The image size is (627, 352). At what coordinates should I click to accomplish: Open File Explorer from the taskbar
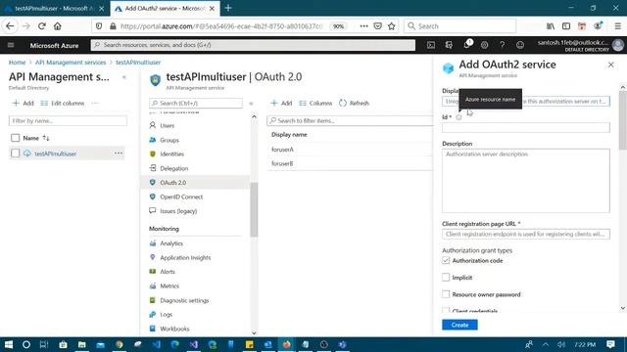82,344
